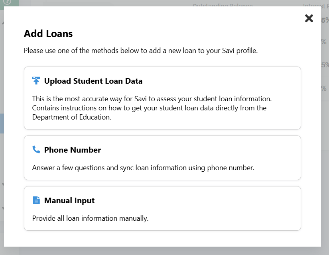Click the sync loan information description
This screenshot has height=255, width=329.
pyautogui.click(x=143, y=168)
